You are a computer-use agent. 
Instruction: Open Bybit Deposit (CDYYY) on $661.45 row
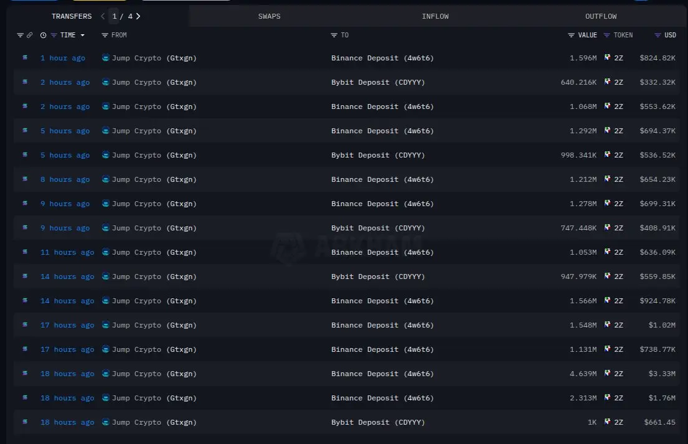click(x=378, y=422)
